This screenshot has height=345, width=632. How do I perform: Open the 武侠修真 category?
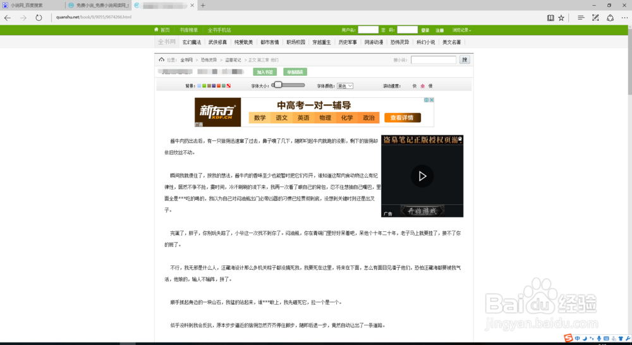[217, 42]
